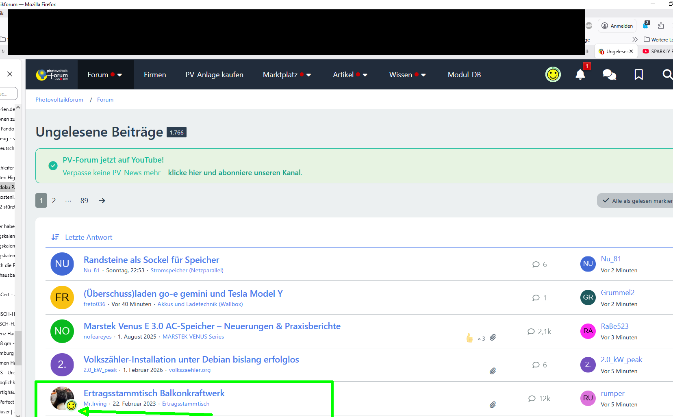Click the Photovoltaikforum logo

[x=52, y=75]
